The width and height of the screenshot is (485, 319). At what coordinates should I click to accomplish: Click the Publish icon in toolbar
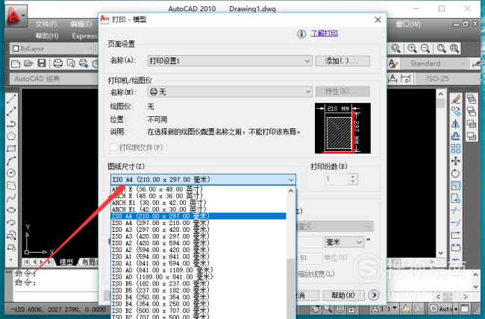click(x=84, y=63)
